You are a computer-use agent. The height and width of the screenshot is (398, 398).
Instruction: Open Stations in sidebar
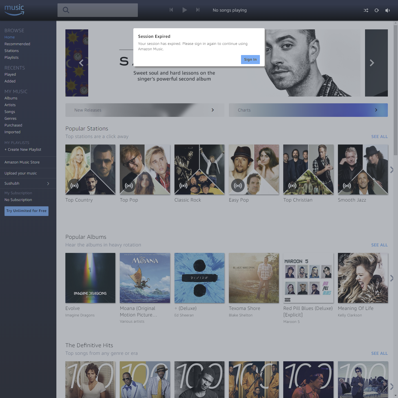coord(12,51)
